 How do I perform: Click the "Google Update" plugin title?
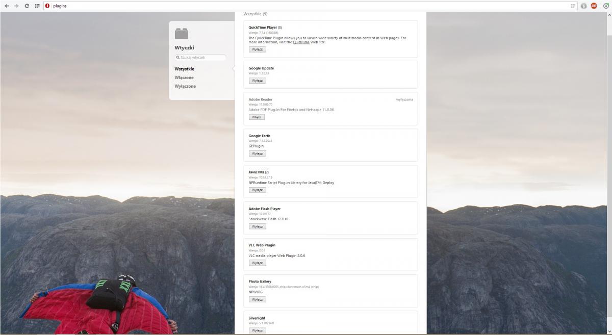point(261,68)
